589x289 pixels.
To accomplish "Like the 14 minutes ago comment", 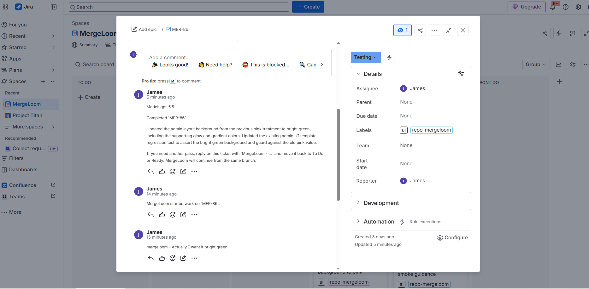I will (x=162, y=215).
